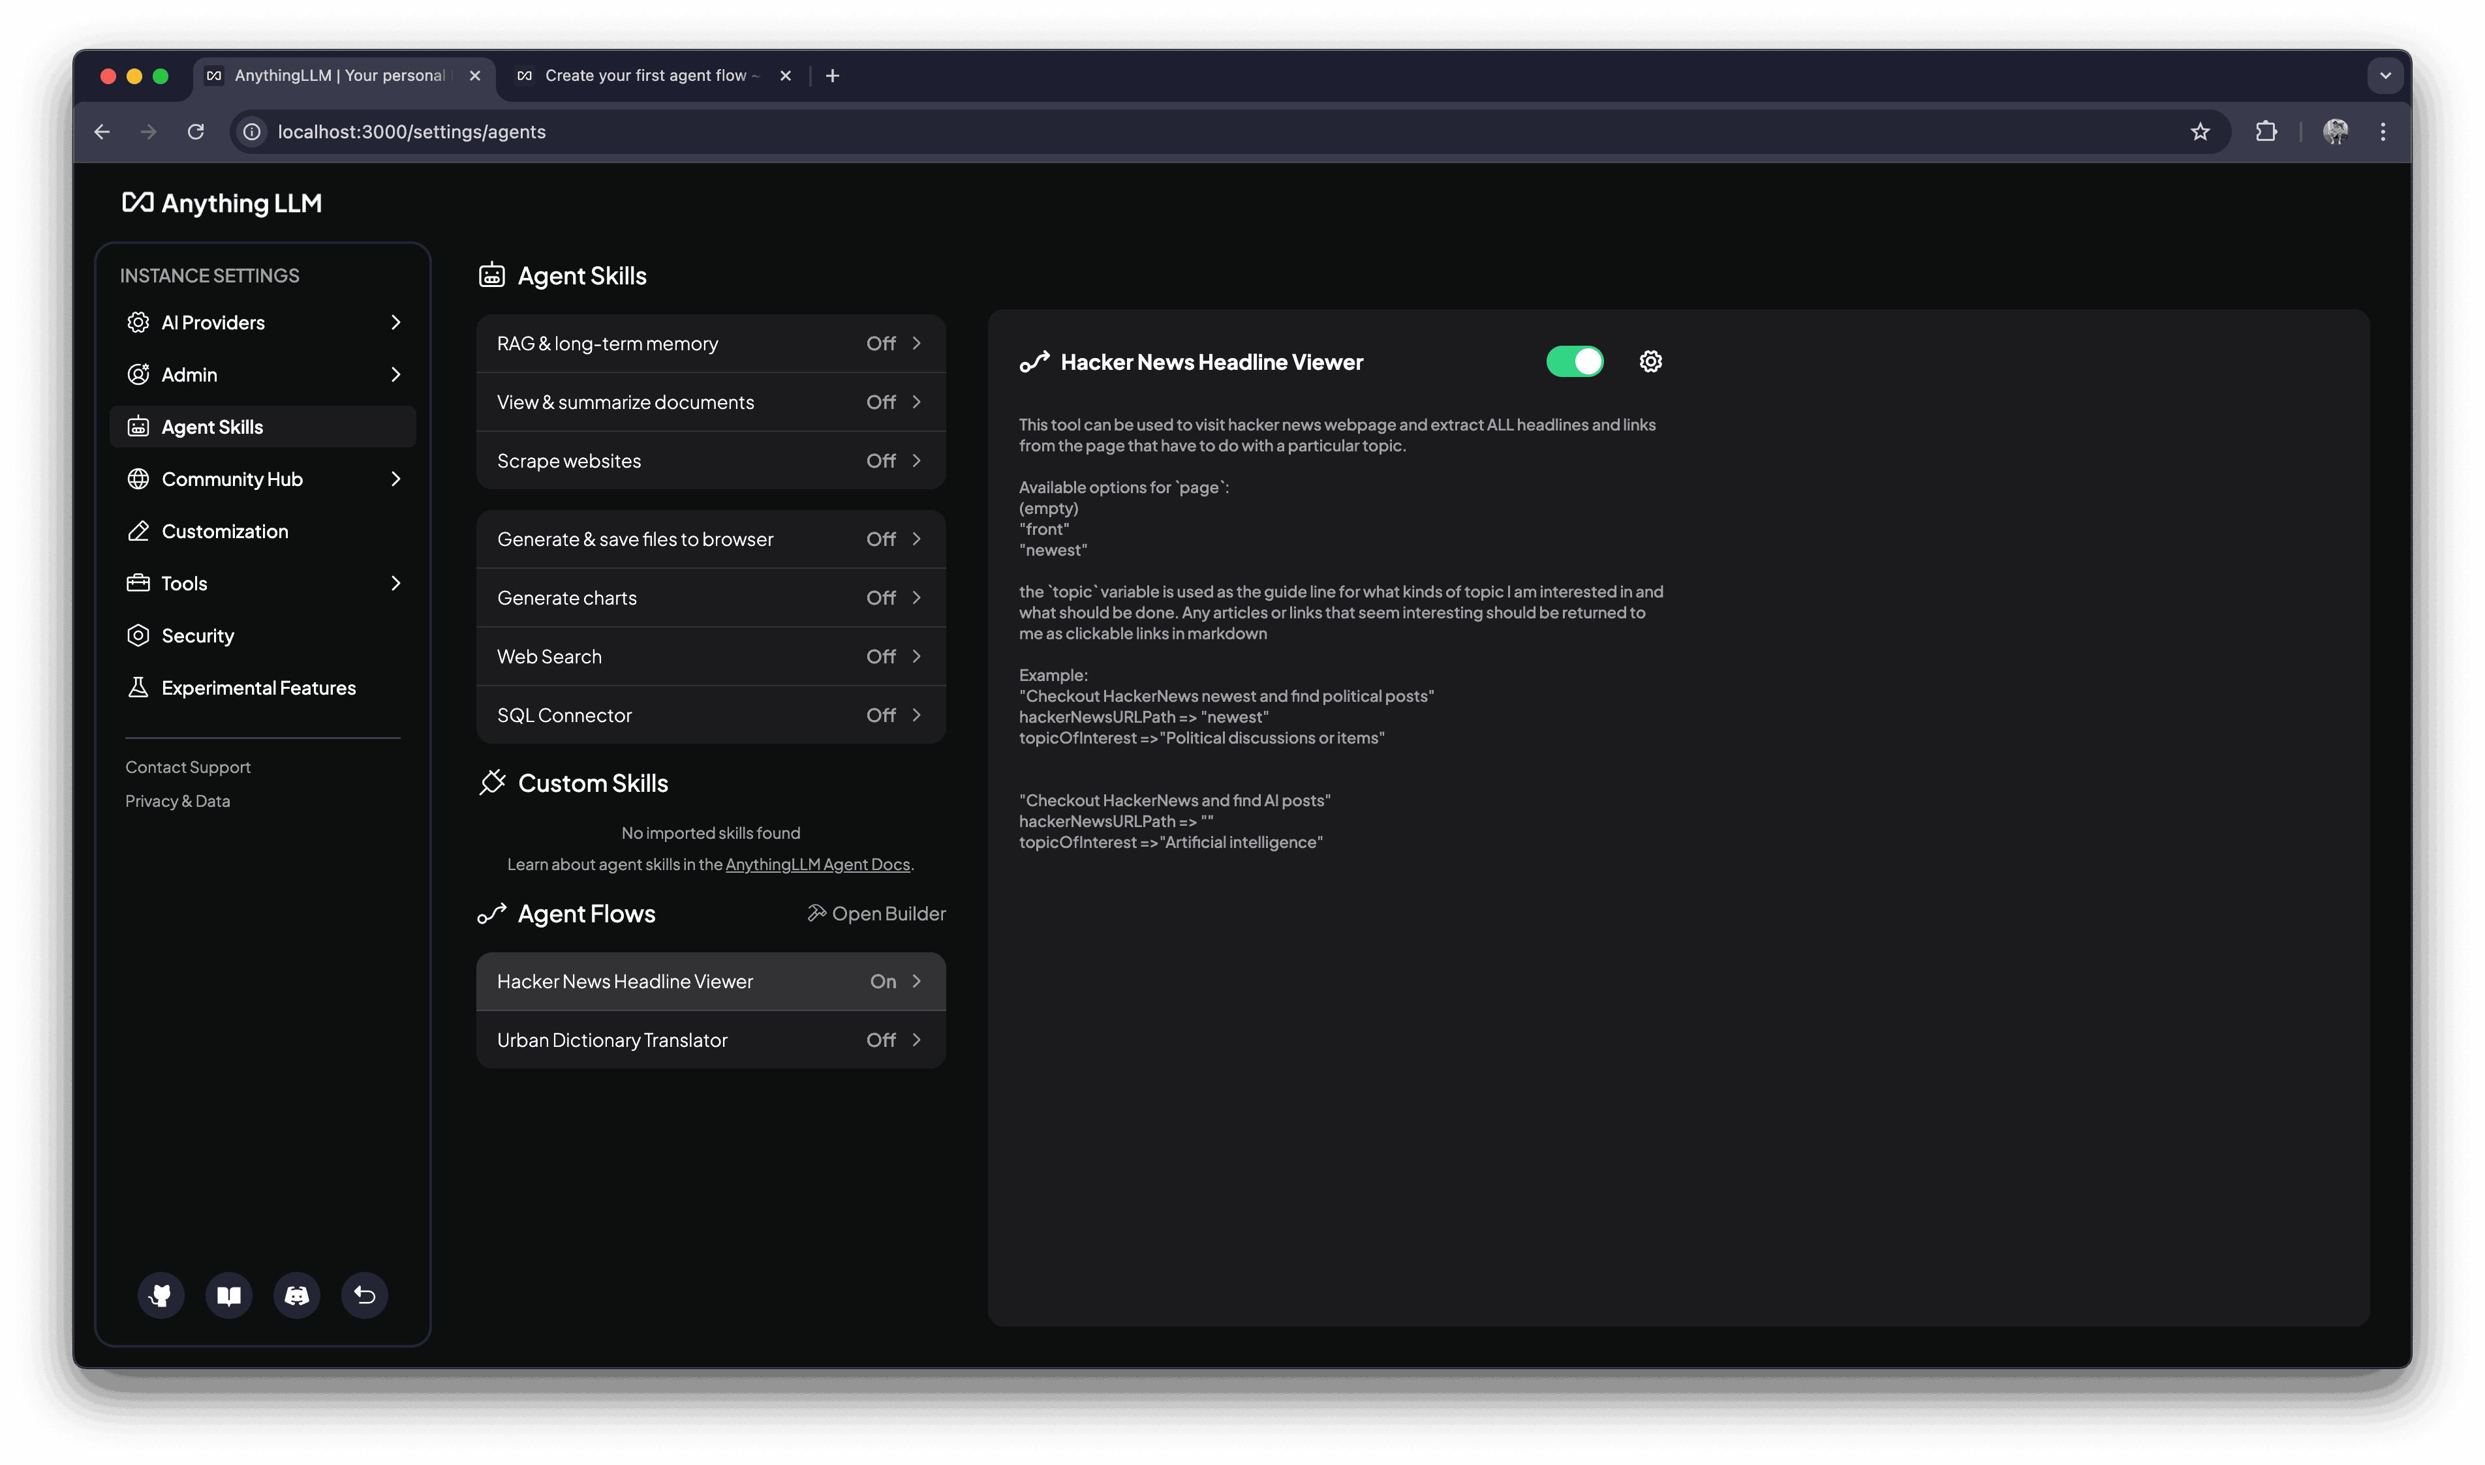This screenshot has height=1465, width=2485.
Task: Expand Admin submenu chevron
Action: [x=396, y=374]
